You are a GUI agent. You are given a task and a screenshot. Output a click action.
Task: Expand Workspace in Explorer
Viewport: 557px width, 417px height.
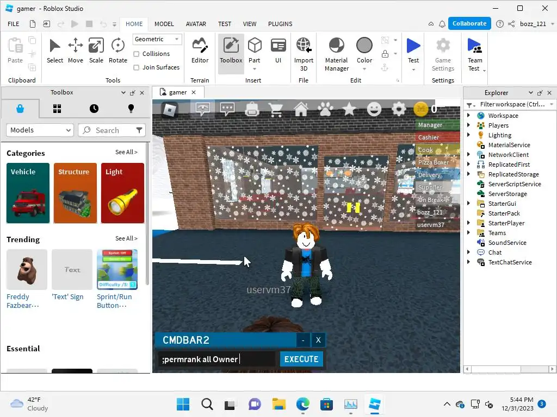click(x=468, y=115)
